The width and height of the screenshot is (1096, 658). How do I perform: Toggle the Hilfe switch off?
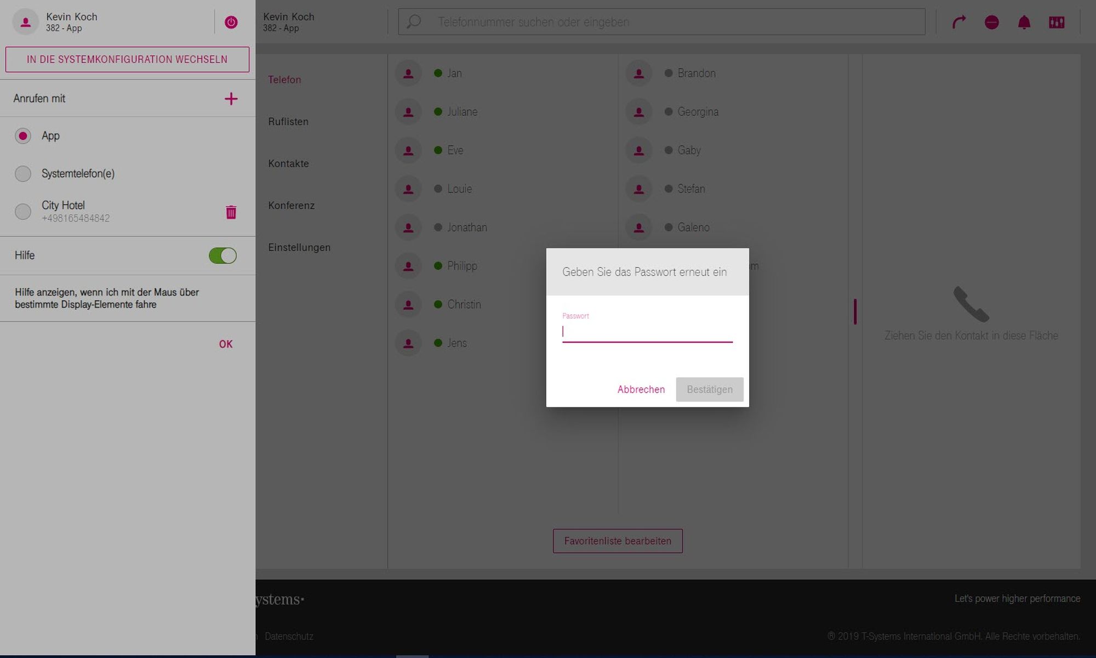click(222, 256)
